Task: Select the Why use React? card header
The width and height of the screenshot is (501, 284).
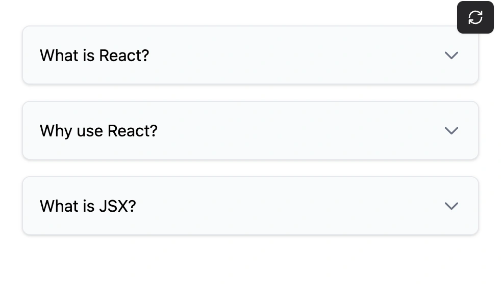Action: [250, 130]
